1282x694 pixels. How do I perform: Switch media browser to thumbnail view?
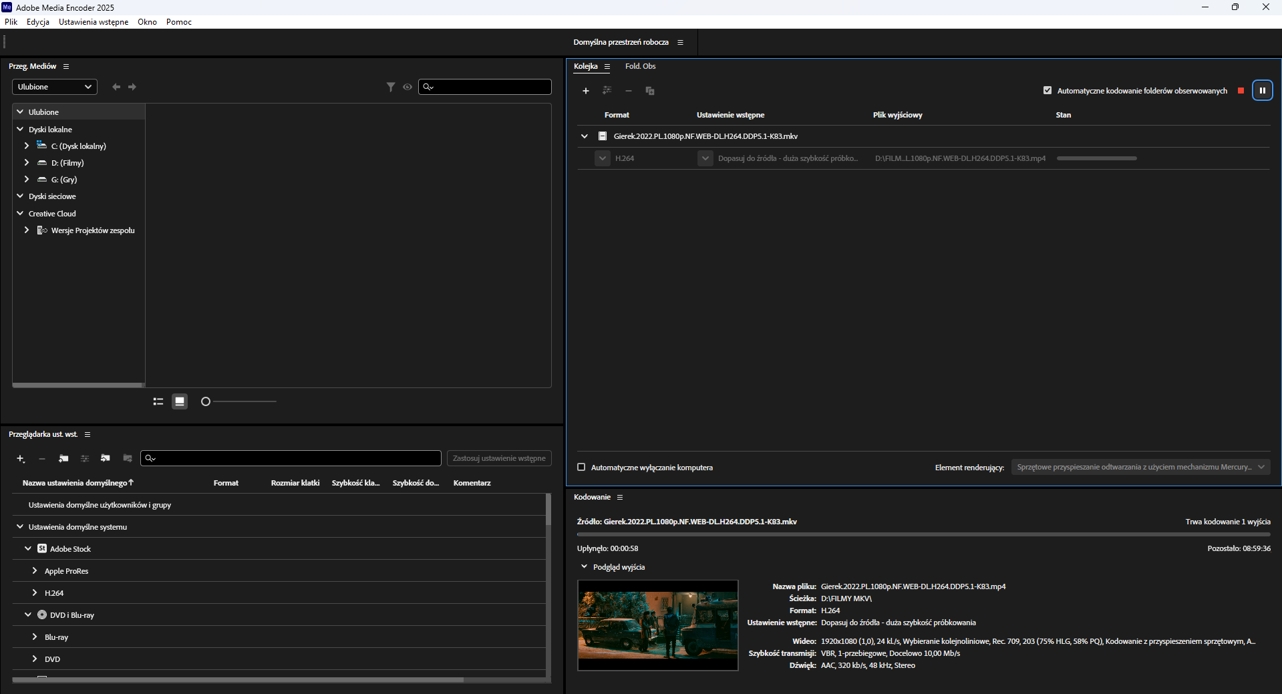[x=180, y=401]
